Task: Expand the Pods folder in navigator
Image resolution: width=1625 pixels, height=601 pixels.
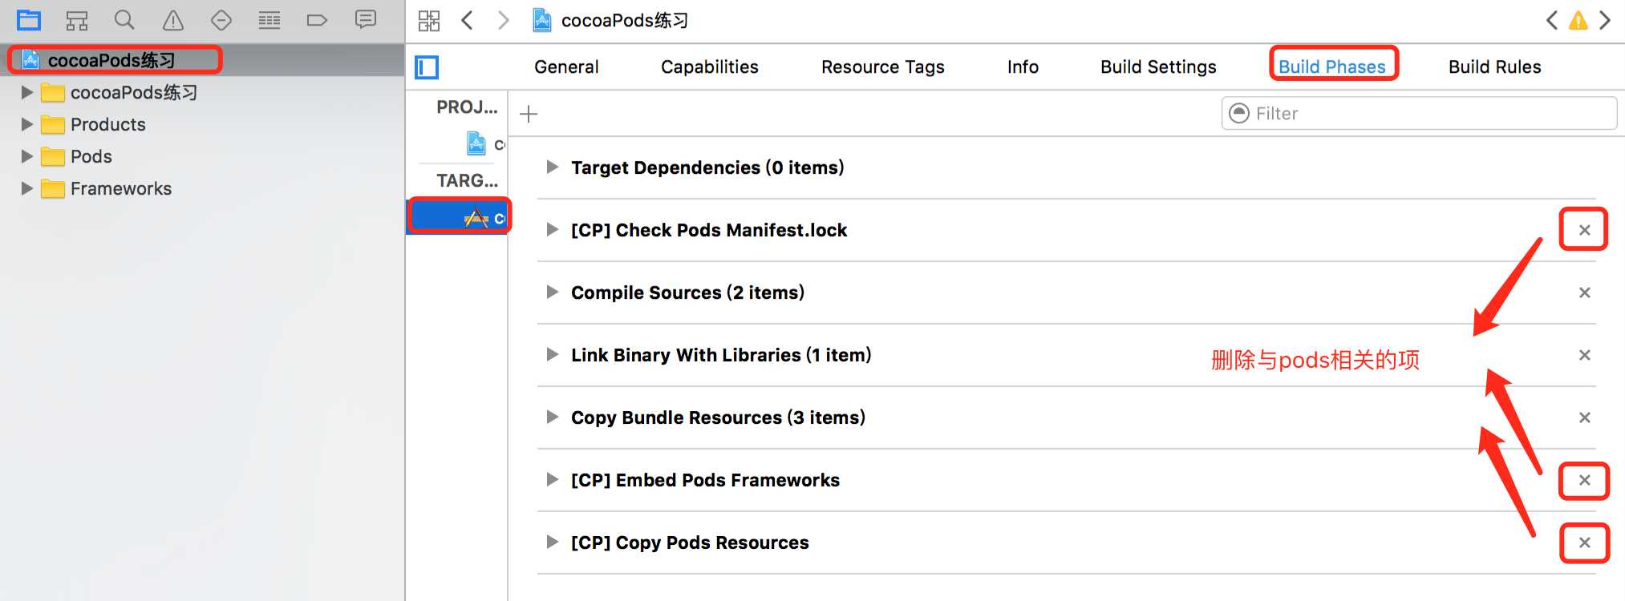Action: tap(27, 156)
